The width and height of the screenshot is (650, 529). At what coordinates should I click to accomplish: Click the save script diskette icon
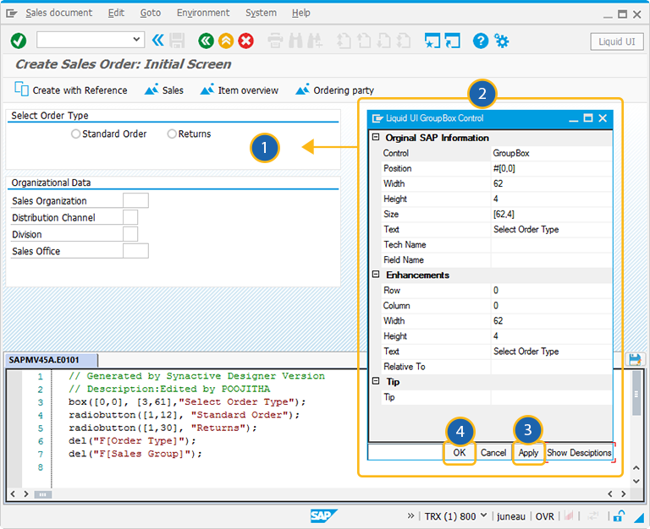[x=635, y=359]
